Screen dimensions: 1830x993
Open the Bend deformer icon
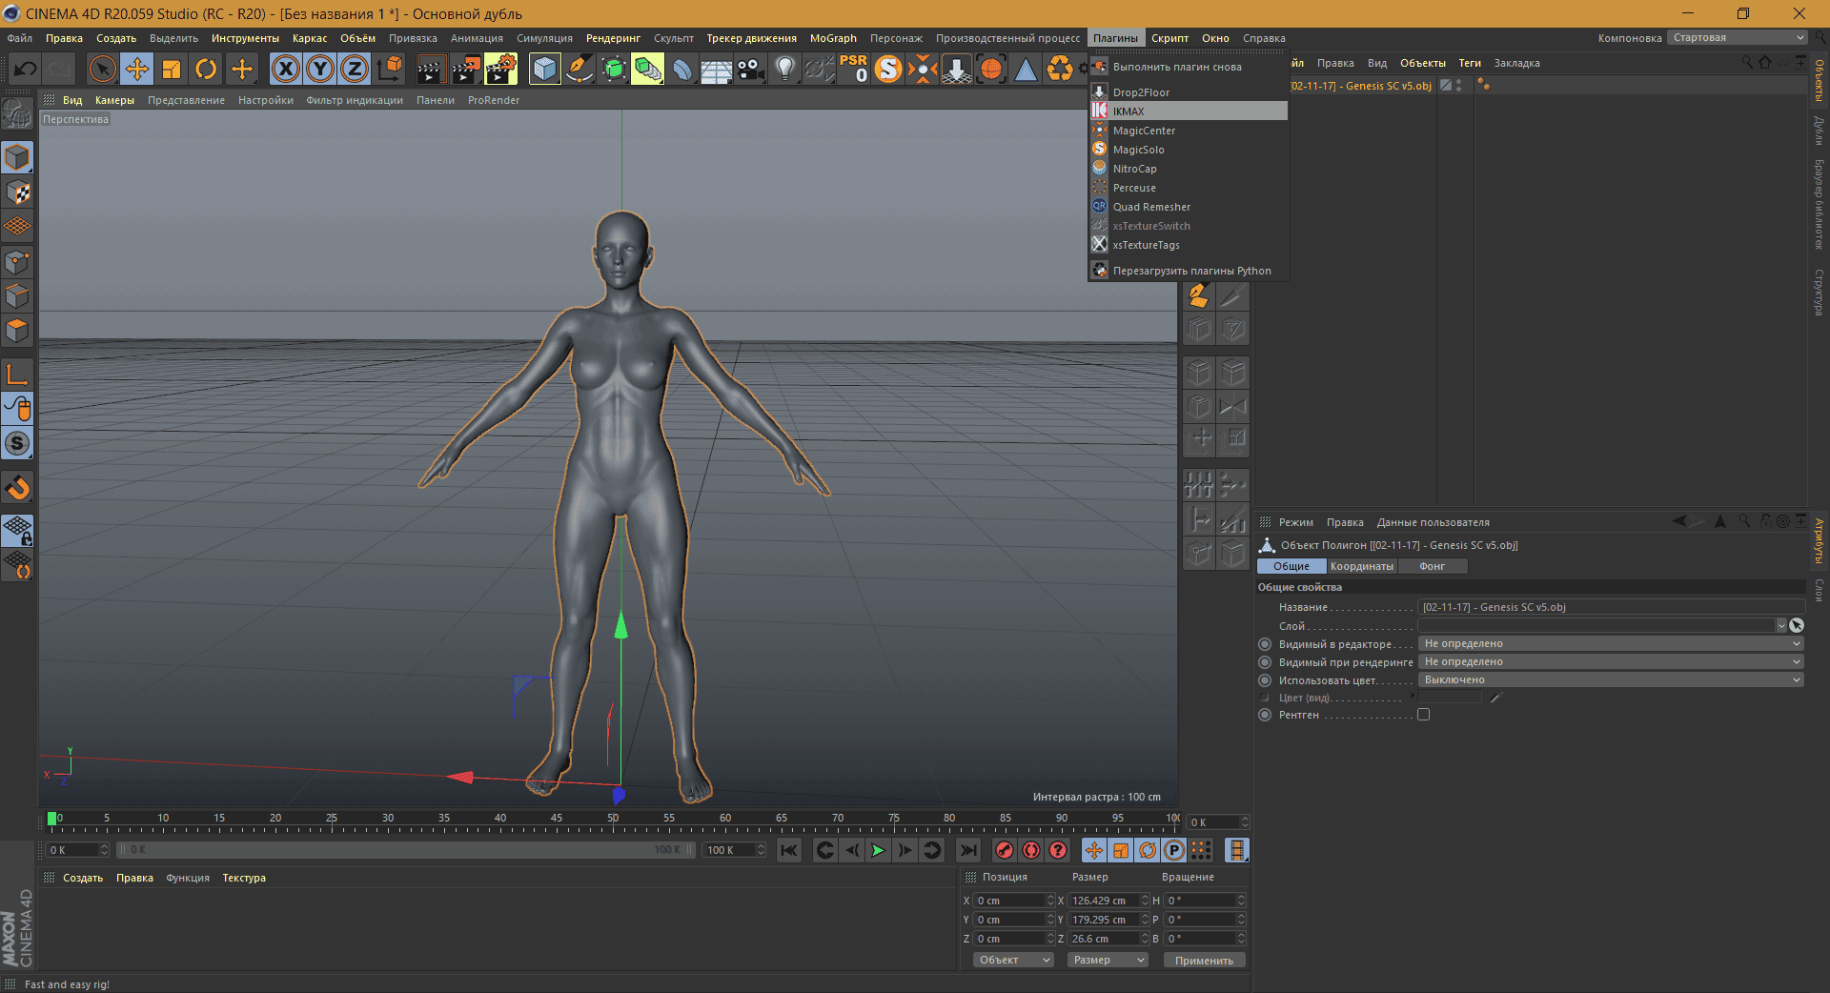tap(681, 69)
